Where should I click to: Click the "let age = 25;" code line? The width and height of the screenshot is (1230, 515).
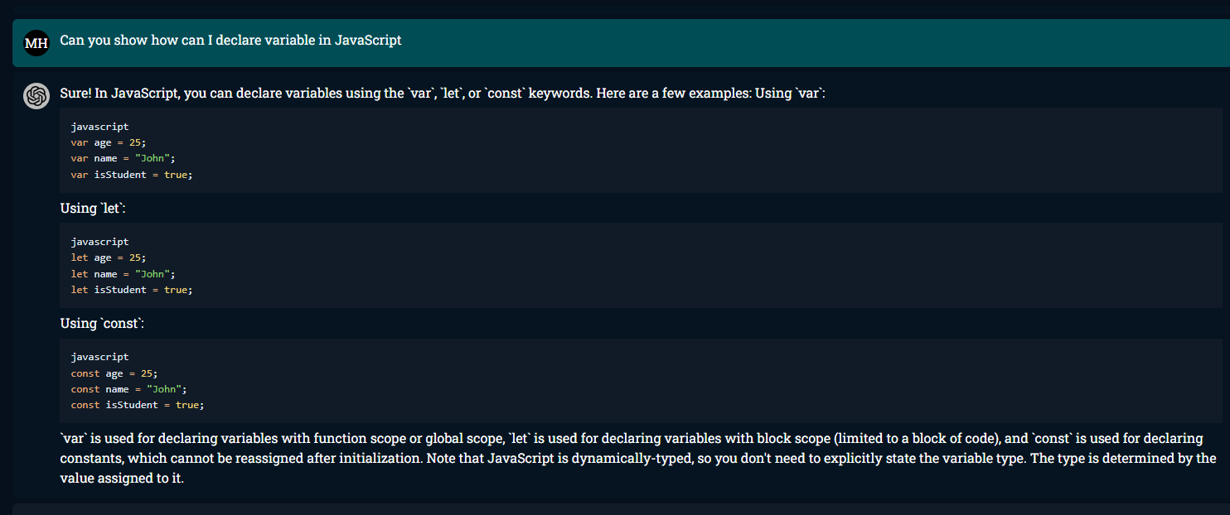coord(109,258)
